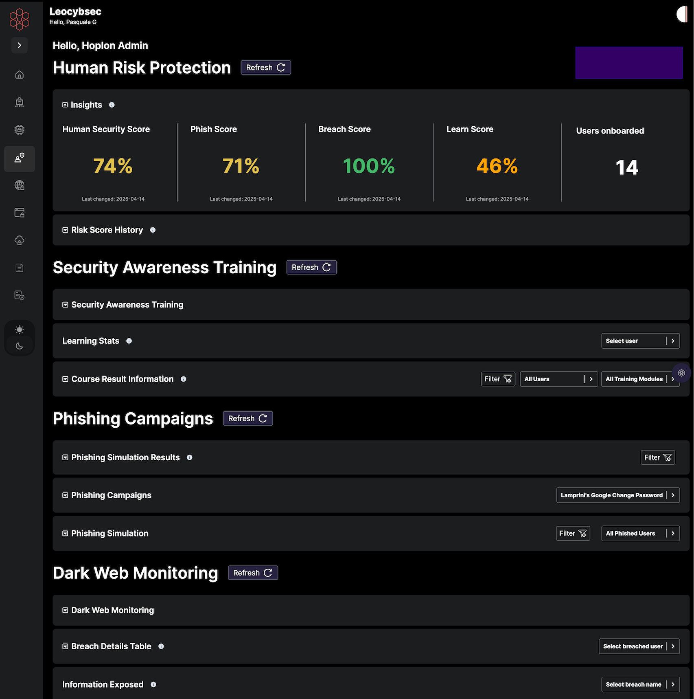The width and height of the screenshot is (694, 699).
Task: Expand the Dark Web Monitoring panel row
Action: point(65,610)
